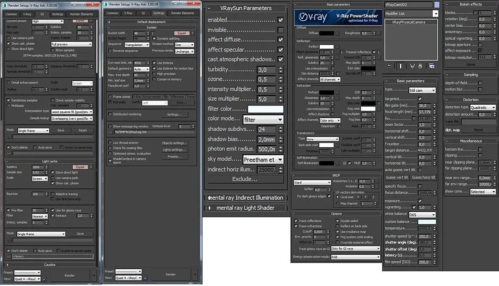This screenshot has width=499, height=286.
Task: Click Lights settings... button
Action: pos(174,150)
